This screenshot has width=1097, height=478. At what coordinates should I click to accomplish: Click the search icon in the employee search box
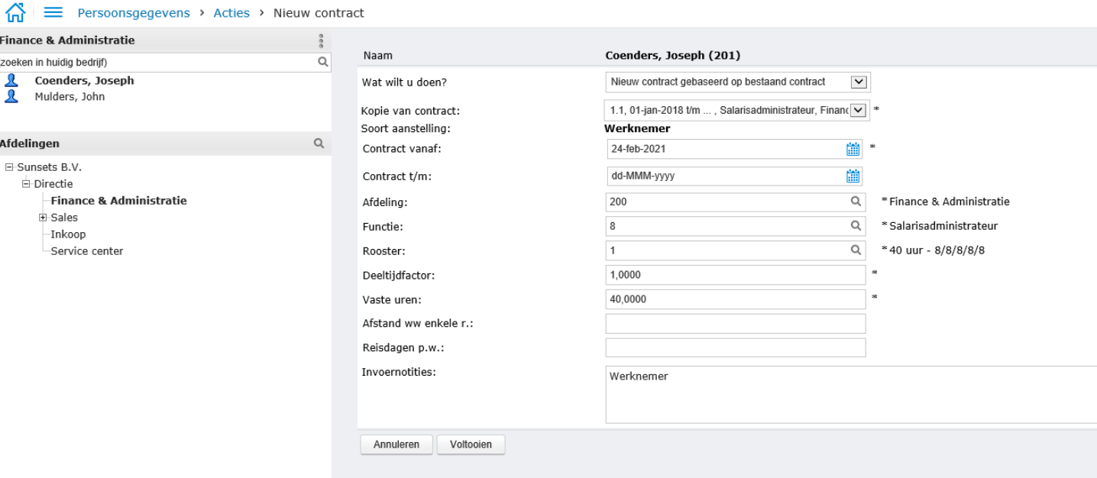point(322,62)
